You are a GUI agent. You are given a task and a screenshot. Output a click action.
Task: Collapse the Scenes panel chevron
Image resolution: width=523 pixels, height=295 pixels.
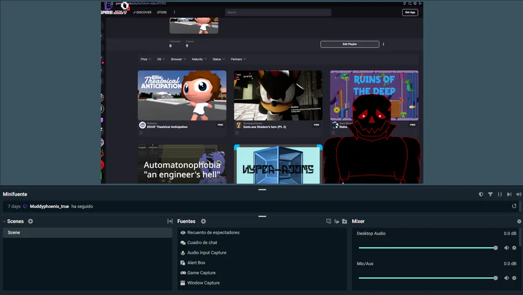click(x=4, y=221)
